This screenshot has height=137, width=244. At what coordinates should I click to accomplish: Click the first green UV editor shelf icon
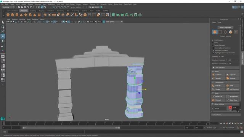[x=114, y=15]
